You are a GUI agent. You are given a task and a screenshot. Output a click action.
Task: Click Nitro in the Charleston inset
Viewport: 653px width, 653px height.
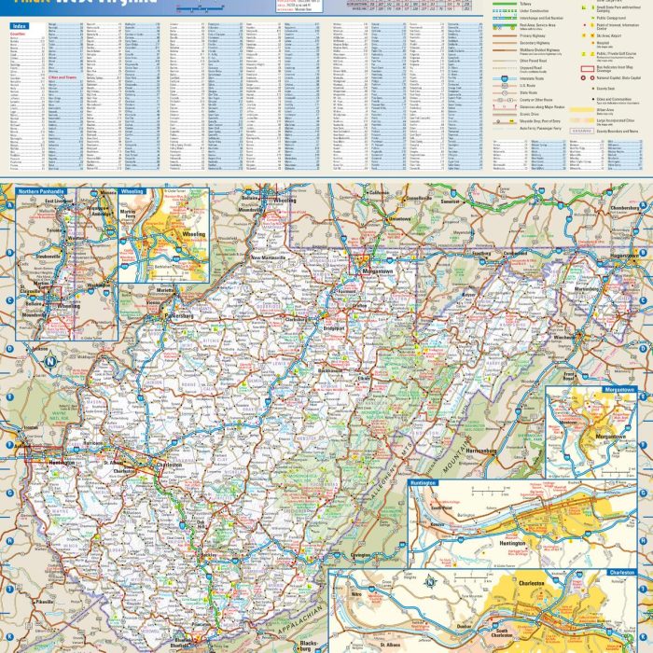point(356,594)
